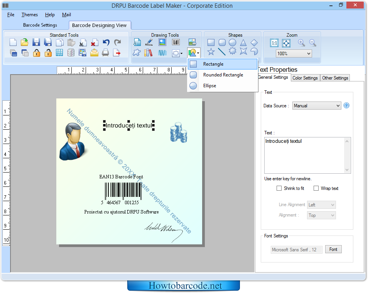Create a new blank label
368x293 pixels.
tap(13, 42)
